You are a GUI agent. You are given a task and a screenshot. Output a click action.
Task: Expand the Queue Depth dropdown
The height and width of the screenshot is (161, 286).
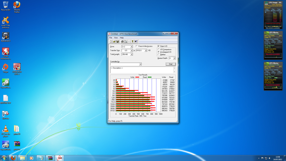pyautogui.click(x=174, y=58)
